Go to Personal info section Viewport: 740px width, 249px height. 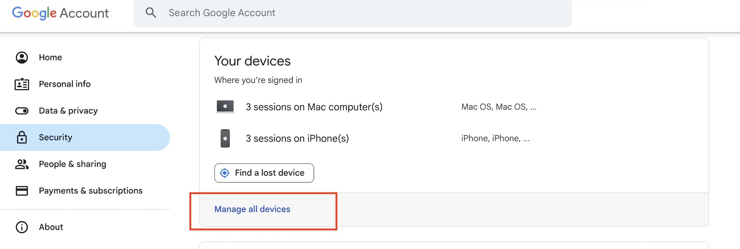pyautogui.click(x=65, y=84)
